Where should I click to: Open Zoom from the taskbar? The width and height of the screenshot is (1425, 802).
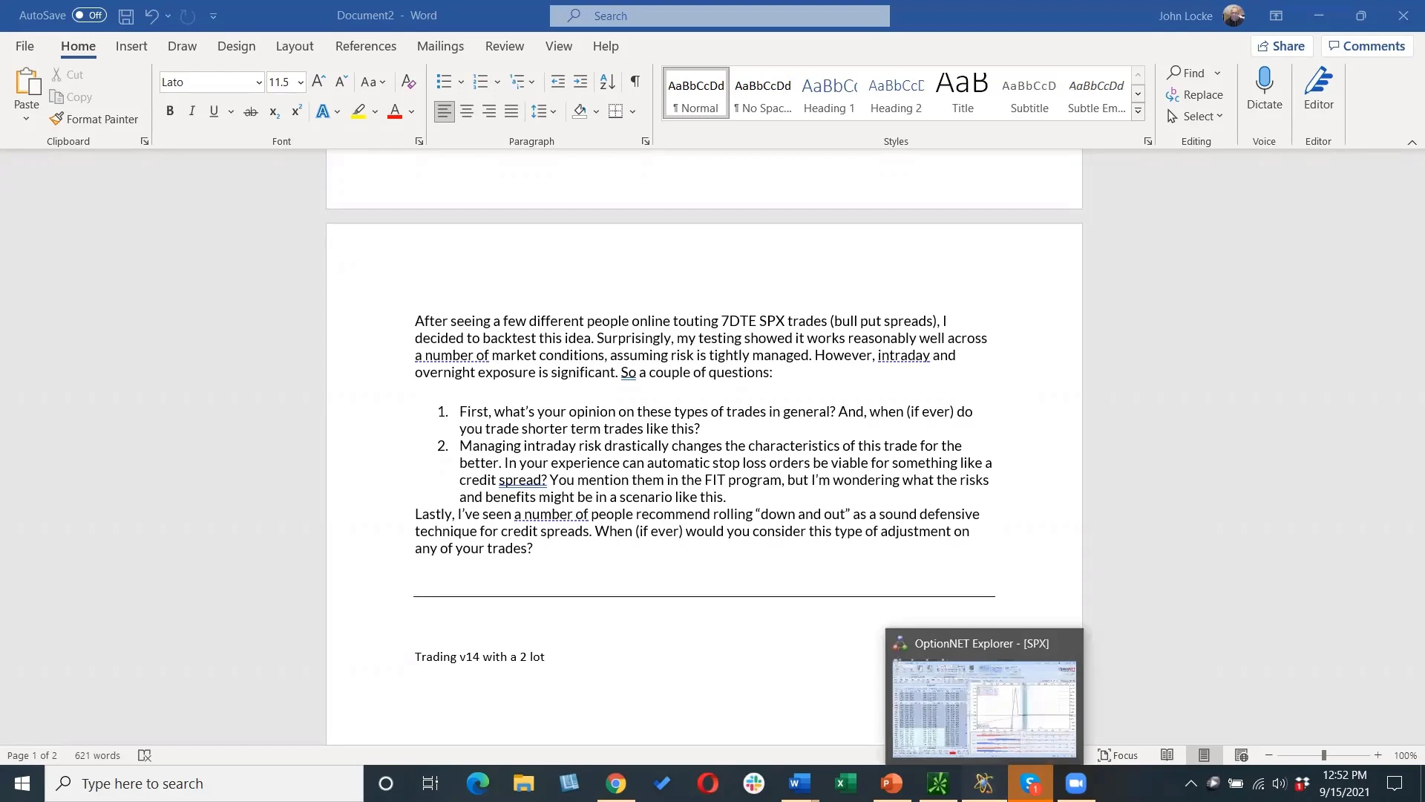pyautogui.click(x=1075, y=783)
